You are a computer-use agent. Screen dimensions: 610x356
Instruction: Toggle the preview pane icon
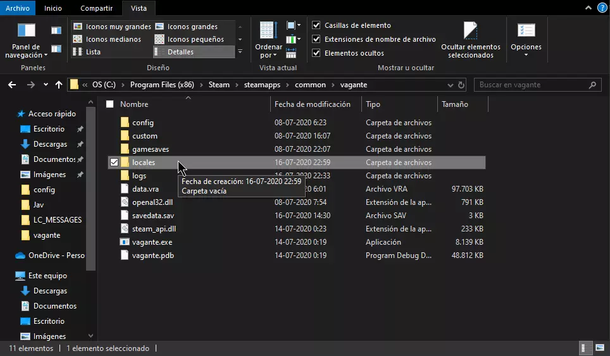56,30
